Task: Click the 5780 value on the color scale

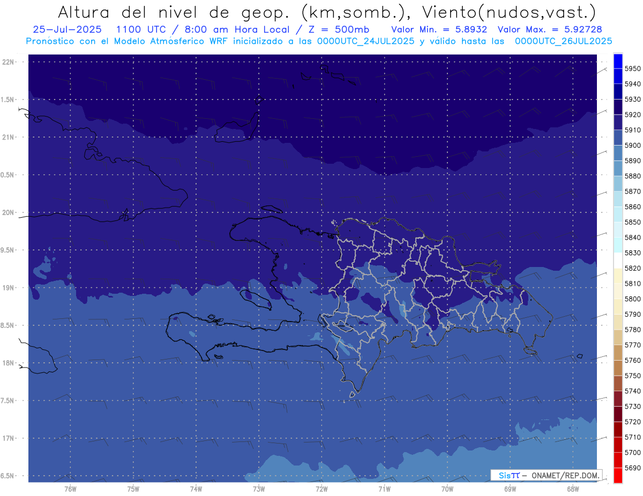Action: 633,330
